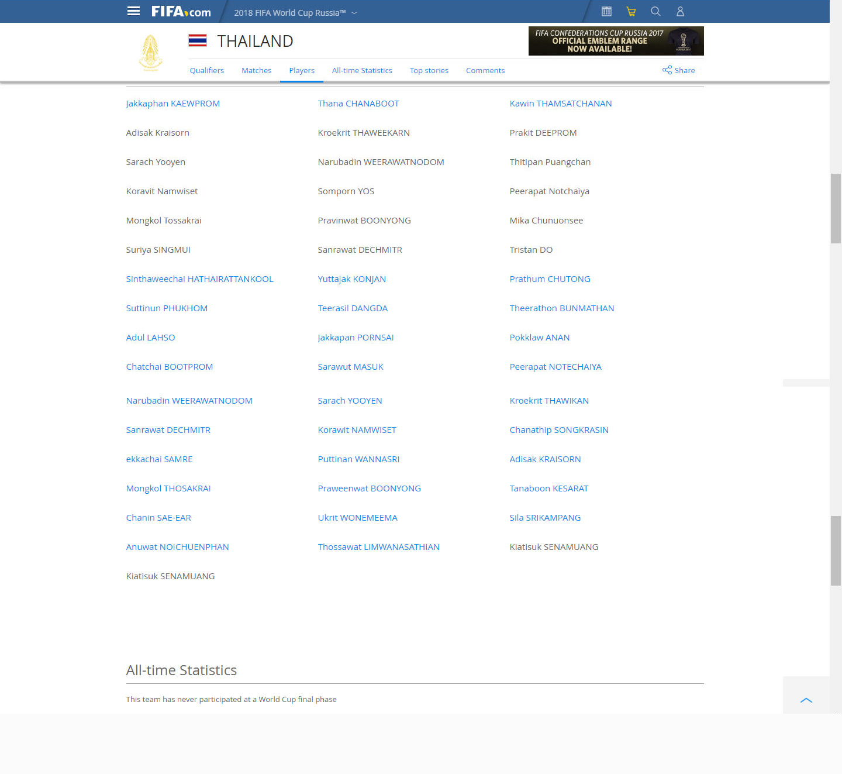Click the name Tristan DO

pyautogui.click(x=531, y=250)
